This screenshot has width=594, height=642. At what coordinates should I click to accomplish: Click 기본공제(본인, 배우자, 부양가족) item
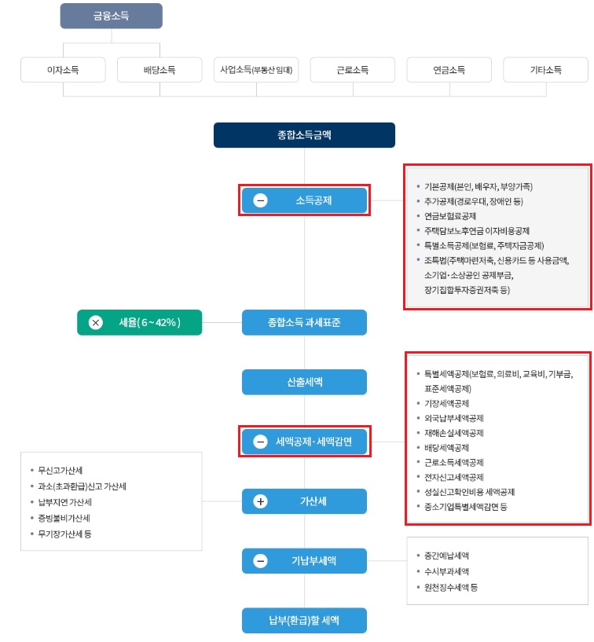[478, 187]
